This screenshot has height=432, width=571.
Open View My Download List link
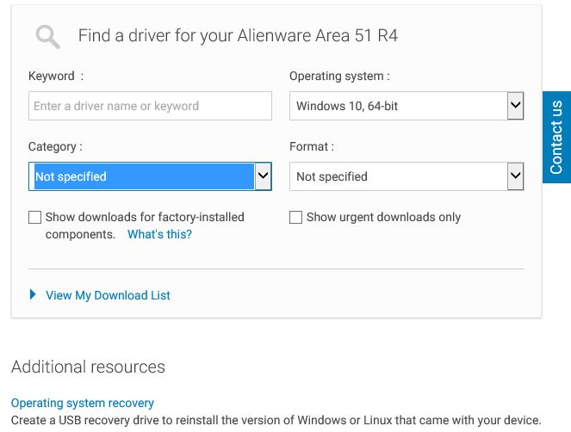(x=108, y=295)
